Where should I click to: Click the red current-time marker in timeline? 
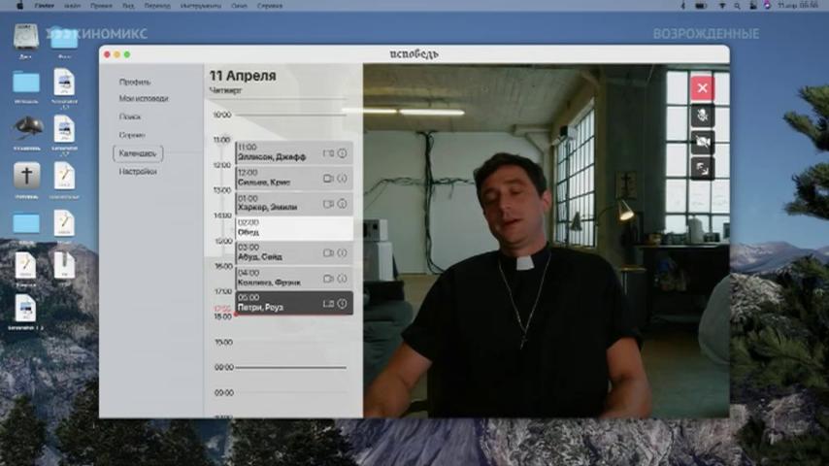[x=236, y=315]
